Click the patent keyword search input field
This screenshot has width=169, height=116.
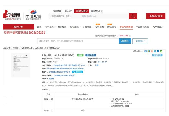tap(78, 41)
